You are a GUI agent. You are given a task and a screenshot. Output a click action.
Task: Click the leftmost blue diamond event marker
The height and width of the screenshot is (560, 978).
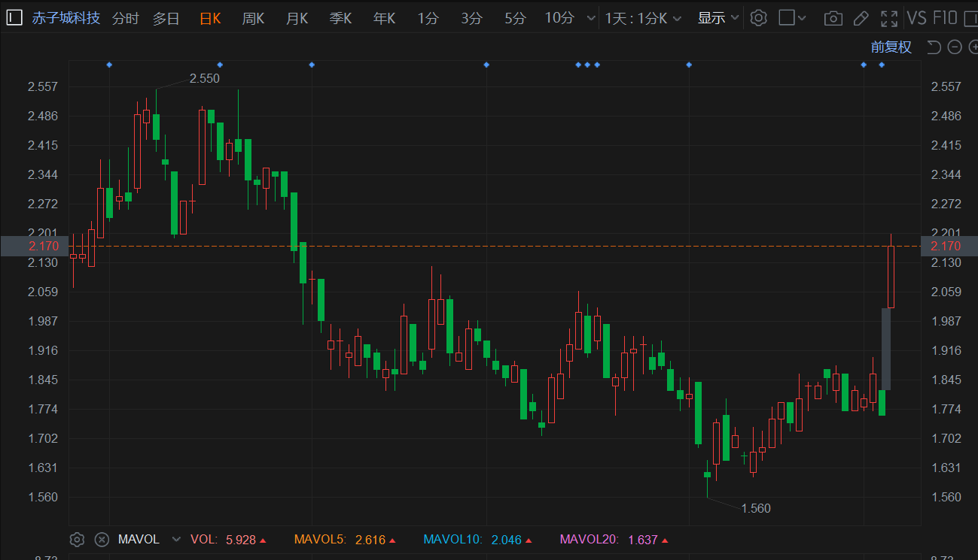point(110,65)
